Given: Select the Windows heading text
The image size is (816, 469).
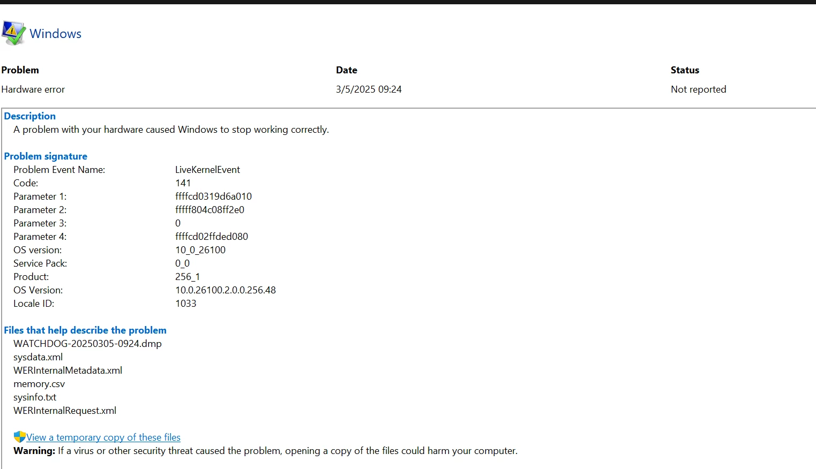Looking at the screenshot, I should coord(56,34).
